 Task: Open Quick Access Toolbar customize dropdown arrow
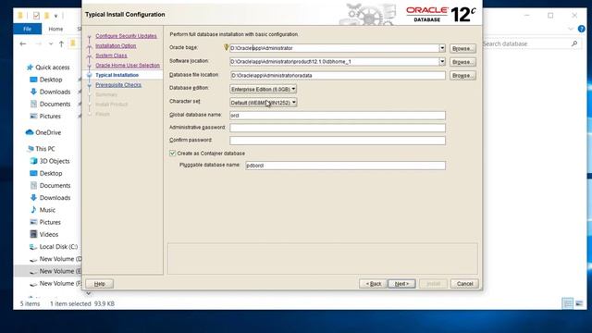coord(55,16)
